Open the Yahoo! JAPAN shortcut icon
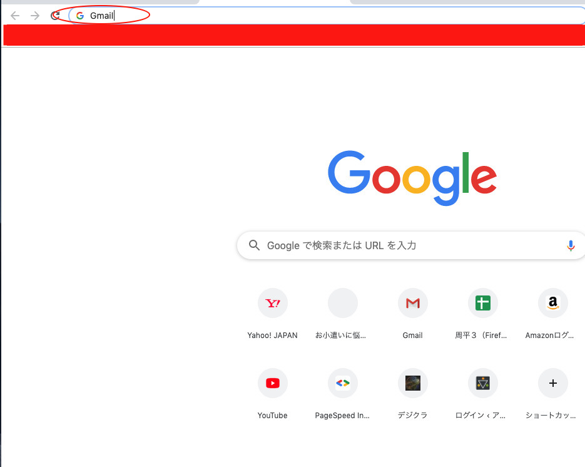The image size is (585, 467). click(x=273, y=303)
